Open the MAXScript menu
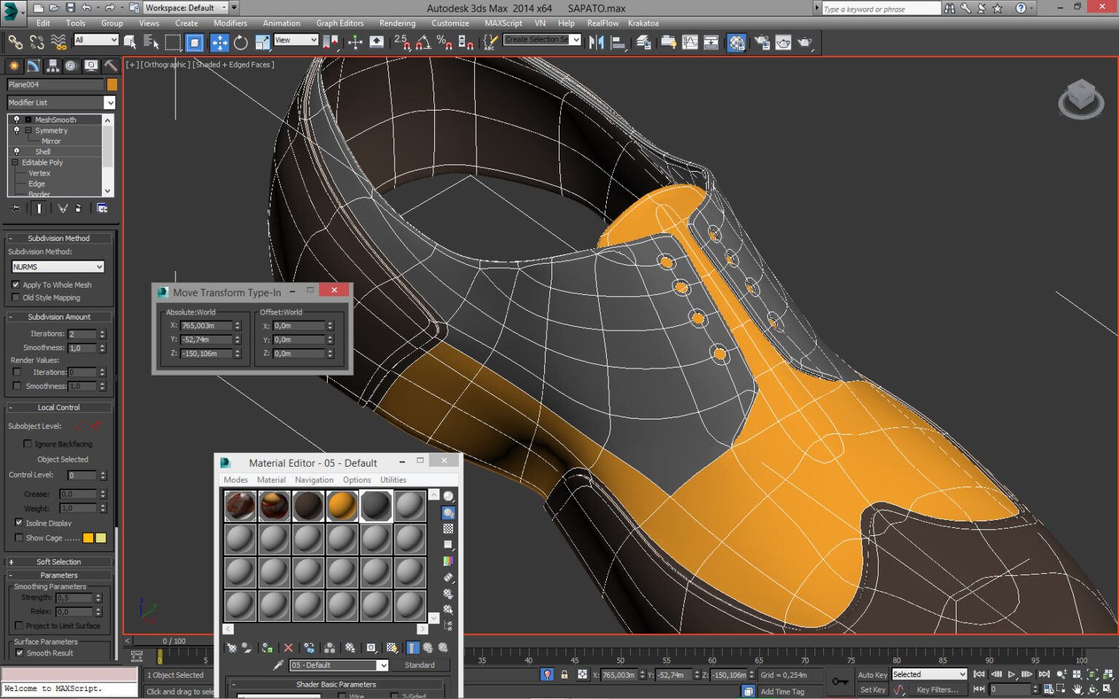This screenshot has height=699, width=1119. pos(503,23)
